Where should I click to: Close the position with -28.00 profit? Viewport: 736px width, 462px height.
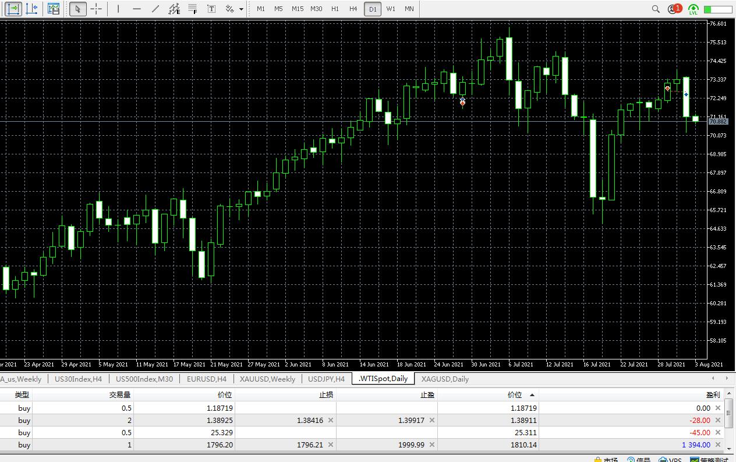click(718, 420)
